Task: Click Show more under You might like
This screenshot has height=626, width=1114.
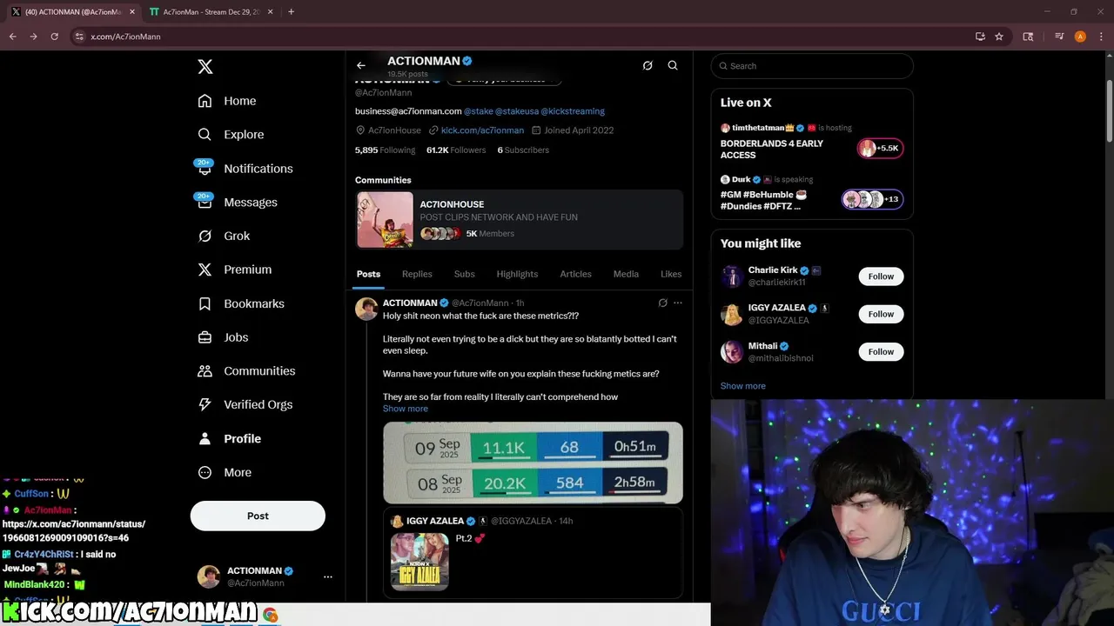Action: 743,386
